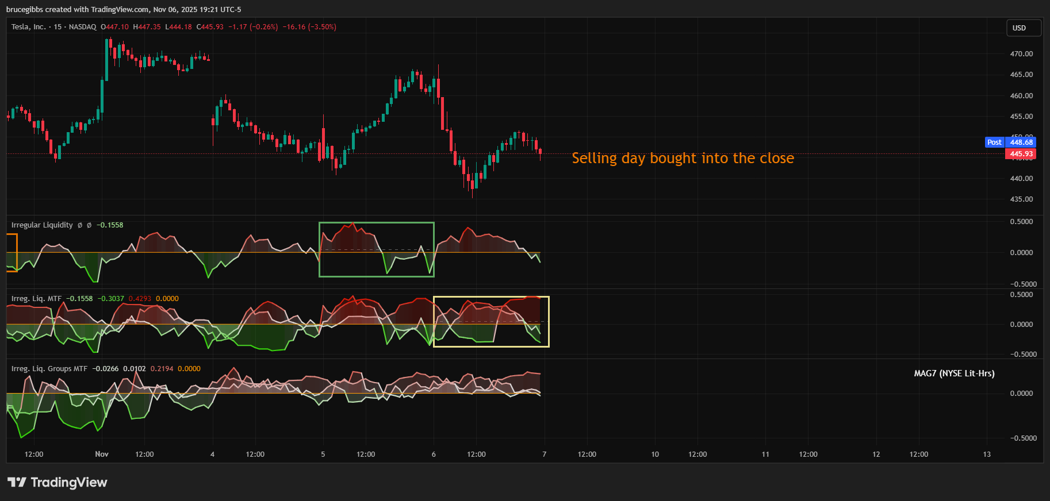Click the 0.4293 MTF indicator value
Viewport: 1050px width, 501px height.
(x=140, y=299)
